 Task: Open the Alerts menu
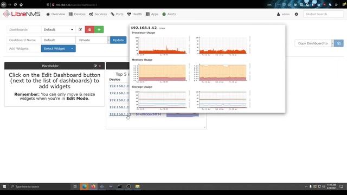(x=169, y=14)
